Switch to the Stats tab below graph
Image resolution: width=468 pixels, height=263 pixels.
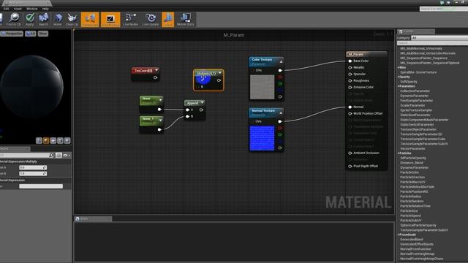click(93, 219)
